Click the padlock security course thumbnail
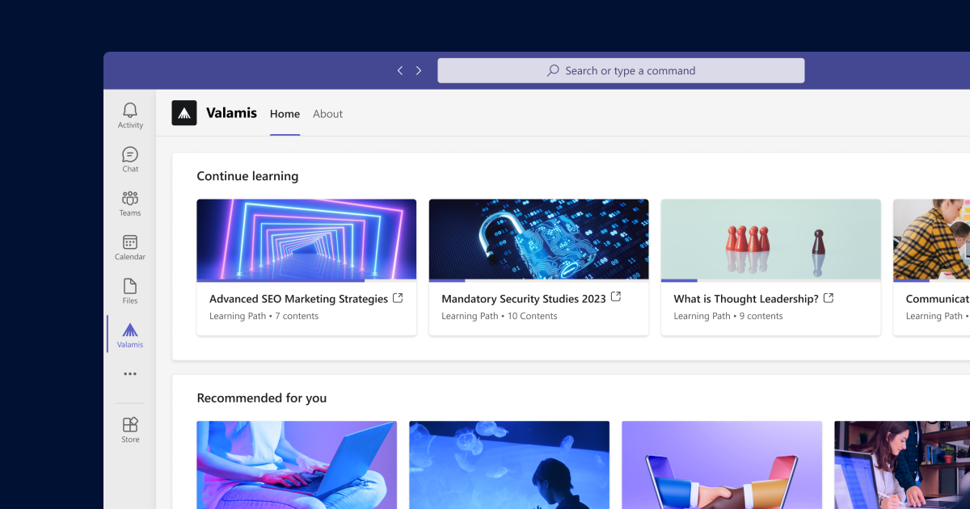 [x=538, y=239]
